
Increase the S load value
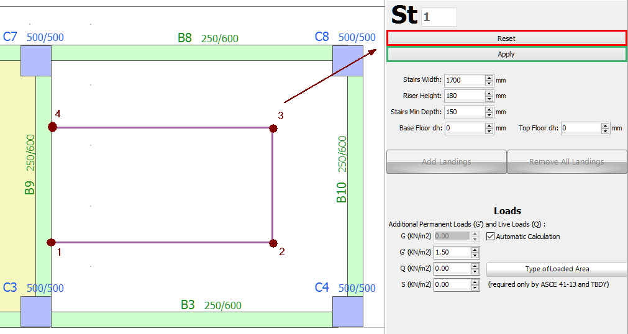coord(475,282)
